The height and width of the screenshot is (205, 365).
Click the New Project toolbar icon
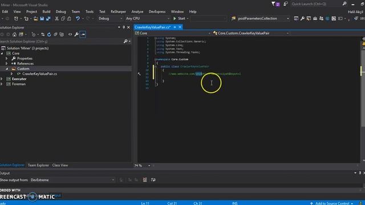(x=16, y=19)
